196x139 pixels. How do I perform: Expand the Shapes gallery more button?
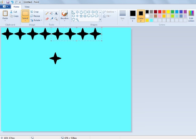(100, 20)
